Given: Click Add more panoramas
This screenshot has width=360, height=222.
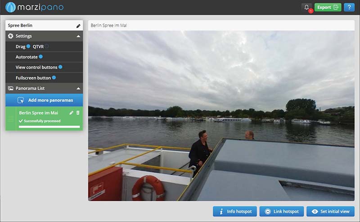Looking at the screenshot, I should (x=44, y=100).
